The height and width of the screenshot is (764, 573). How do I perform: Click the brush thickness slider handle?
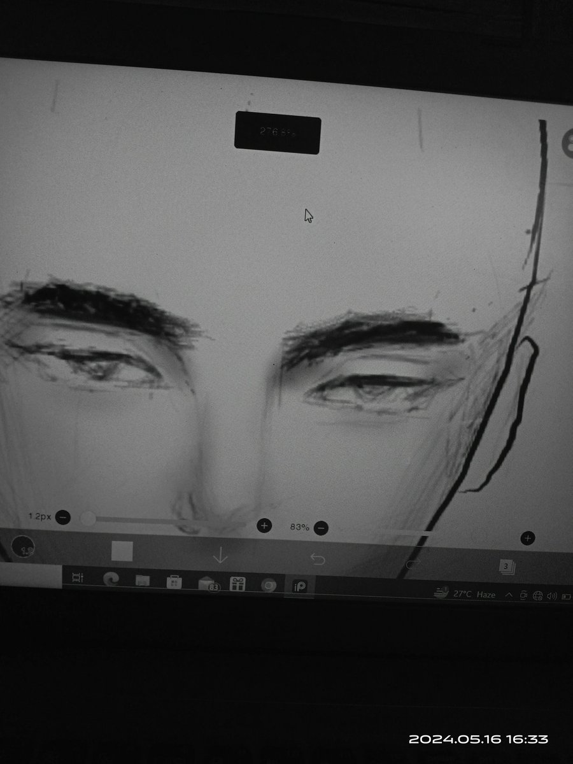pyautogui.click(x=88, y=519)
